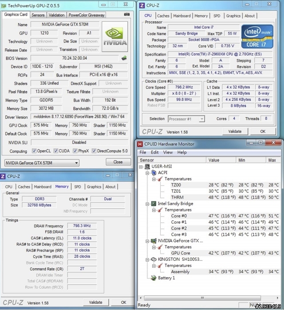The width and height of the screenshot is (284, 310).
Task: Click the memory CPU-Z window title icon
Action: tap(3, 176)
